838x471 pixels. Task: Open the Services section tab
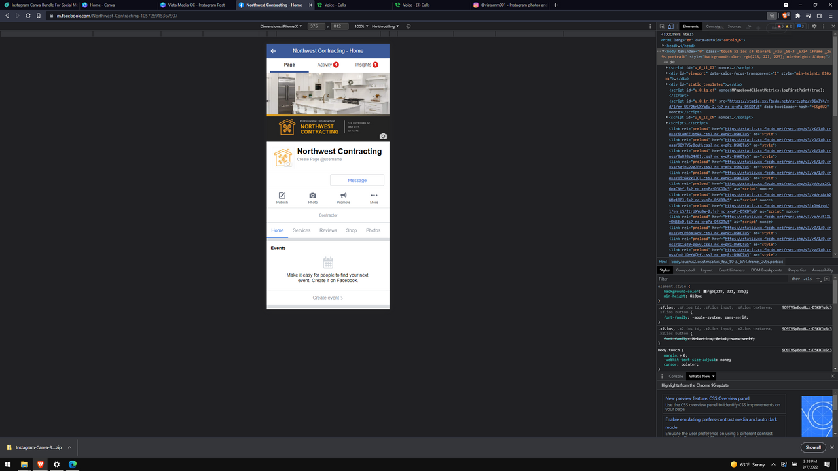click(302, 230)
